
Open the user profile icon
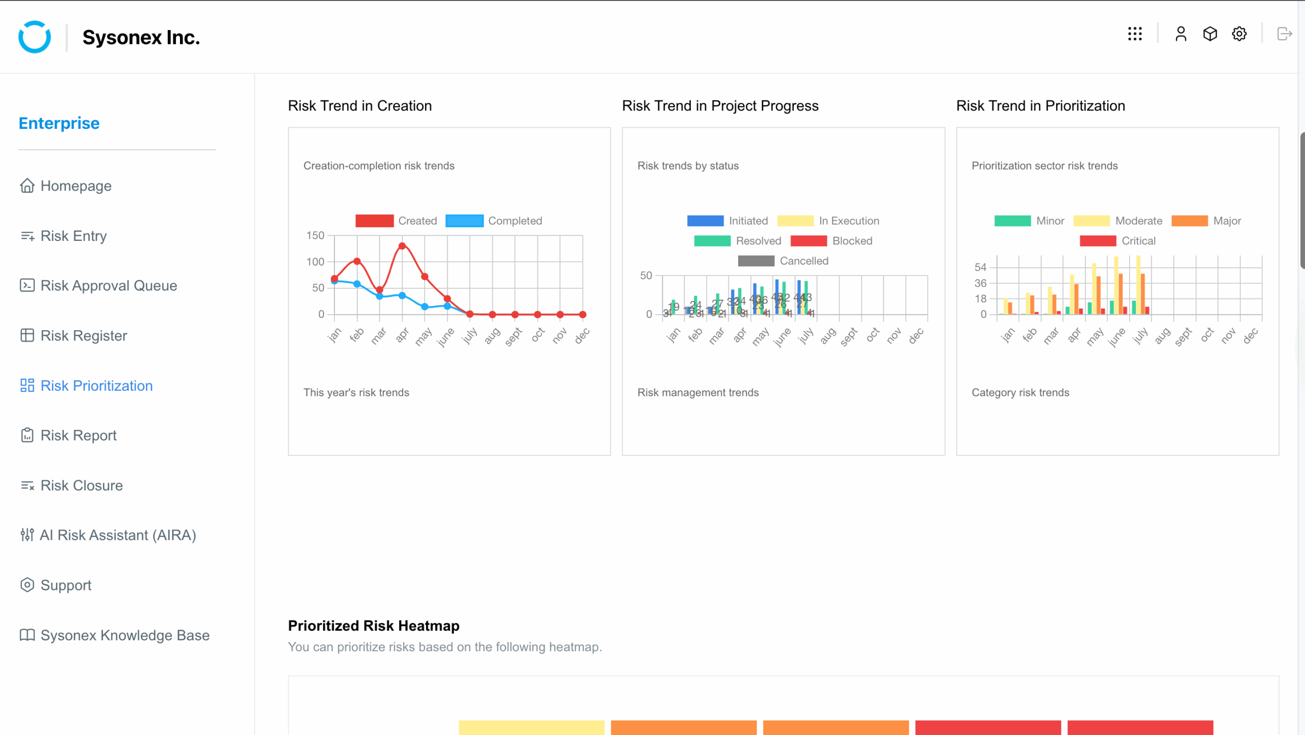click(1181, 34)
